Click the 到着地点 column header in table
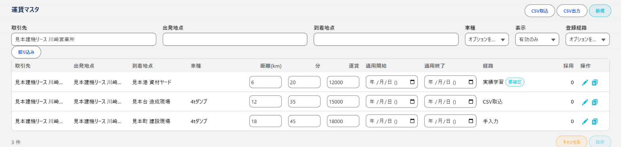The image size is (621, 147). (143, 66)
